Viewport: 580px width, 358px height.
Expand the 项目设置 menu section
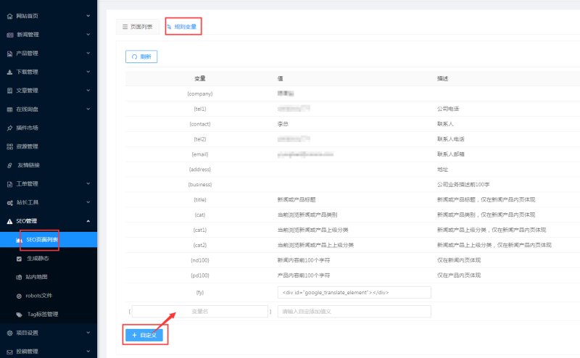88,333
